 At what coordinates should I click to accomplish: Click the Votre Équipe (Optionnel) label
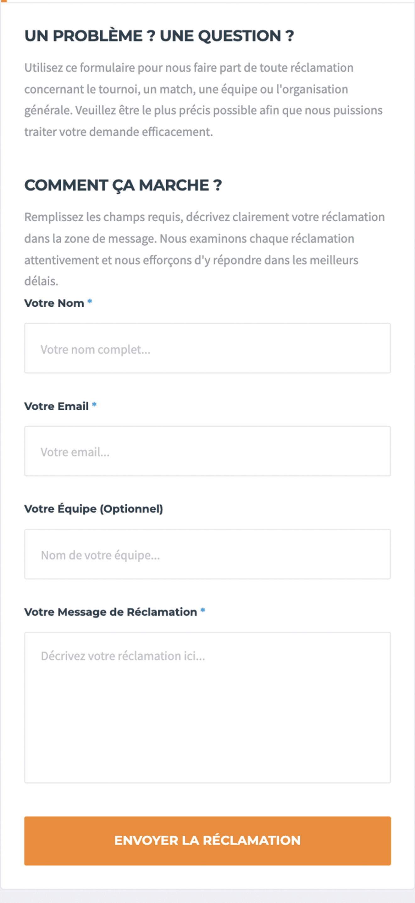pyautogui.click(x=93, y=508)
